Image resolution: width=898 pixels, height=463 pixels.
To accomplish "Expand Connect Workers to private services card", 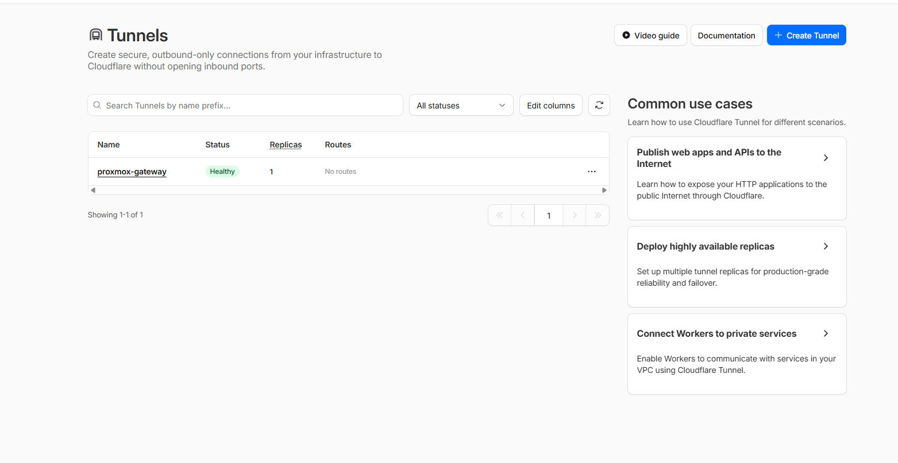I will 737,354.
